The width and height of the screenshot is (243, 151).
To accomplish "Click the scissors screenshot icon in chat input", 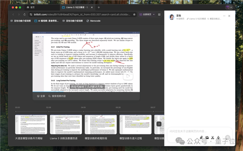I will pyautogui.click(x=213, y=138).
